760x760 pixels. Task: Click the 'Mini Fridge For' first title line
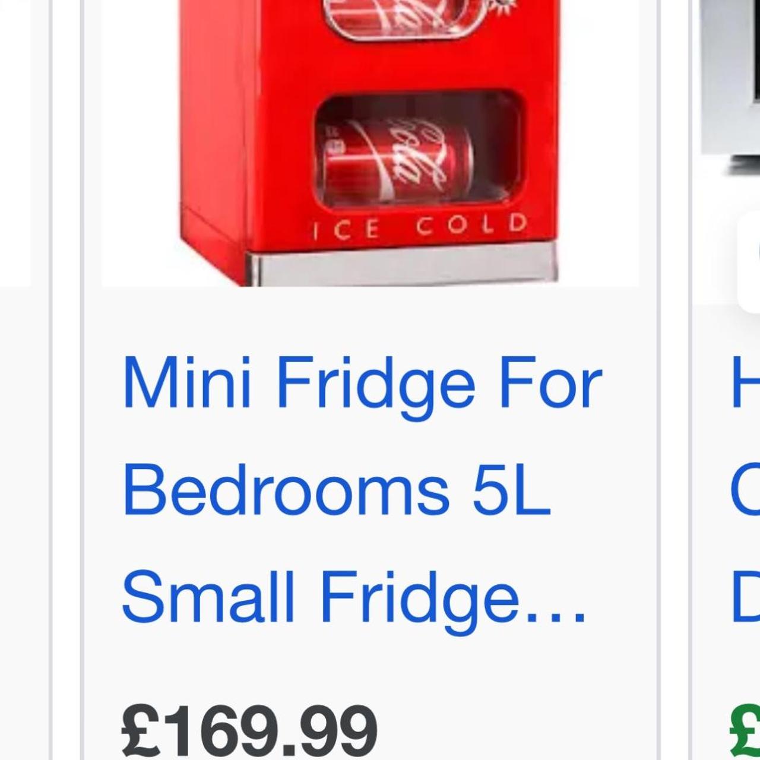coord(362,383)
